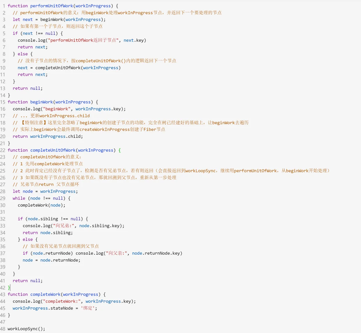Click the completeUnitOfWork function declaration

pos(53,150)
